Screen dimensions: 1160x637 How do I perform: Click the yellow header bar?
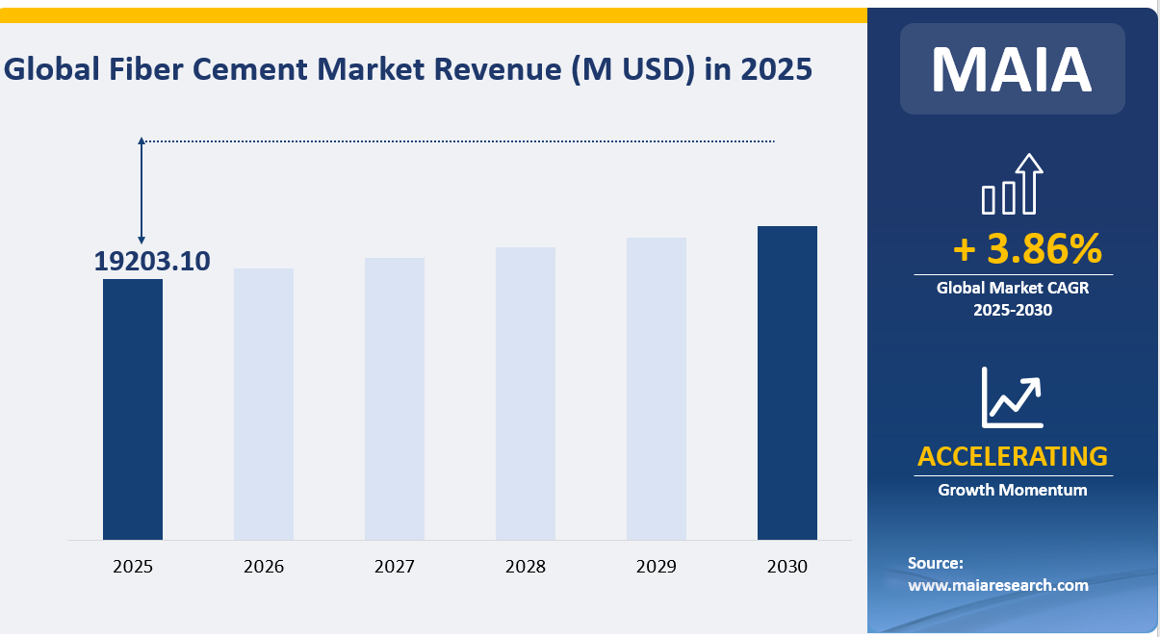[433, 12]
